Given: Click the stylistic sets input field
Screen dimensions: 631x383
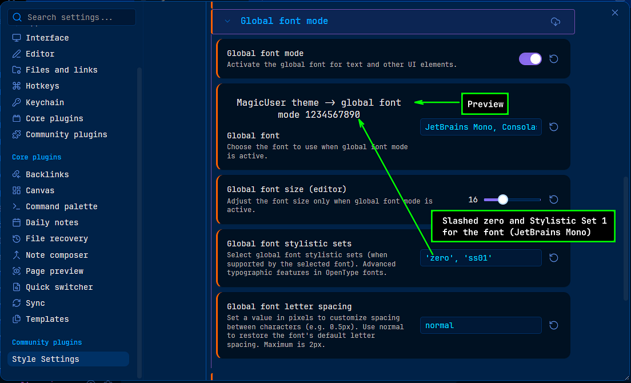Looking at the screenshot, I should (x=481, y=258).
